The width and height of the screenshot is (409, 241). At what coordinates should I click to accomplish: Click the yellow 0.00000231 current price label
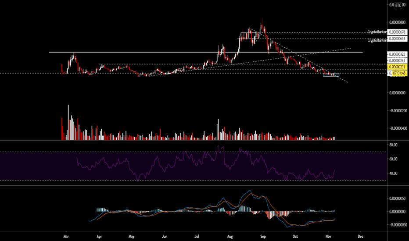click(397, 67)
